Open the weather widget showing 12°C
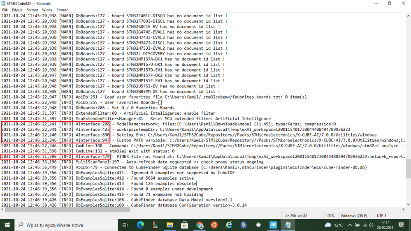 [334, 225]
